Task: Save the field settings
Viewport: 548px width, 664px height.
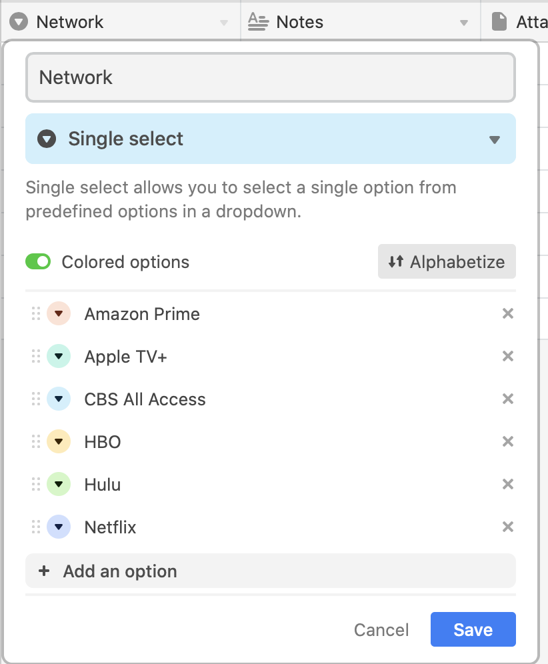Action: (x=473, y=630)
